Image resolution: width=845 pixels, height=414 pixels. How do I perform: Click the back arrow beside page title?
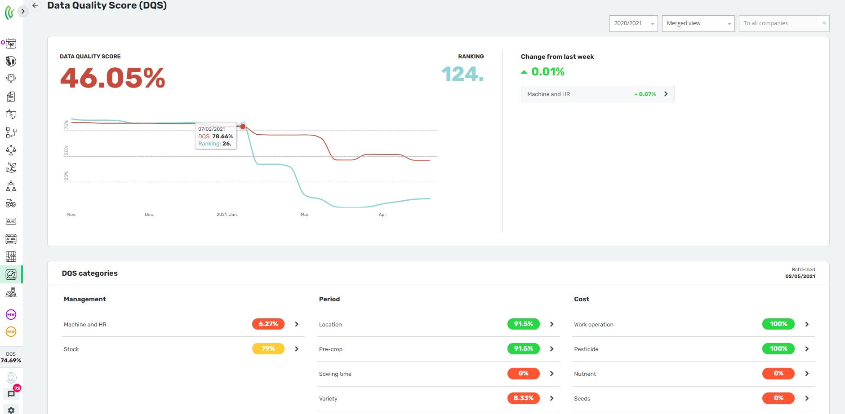[x=35, y=5]
